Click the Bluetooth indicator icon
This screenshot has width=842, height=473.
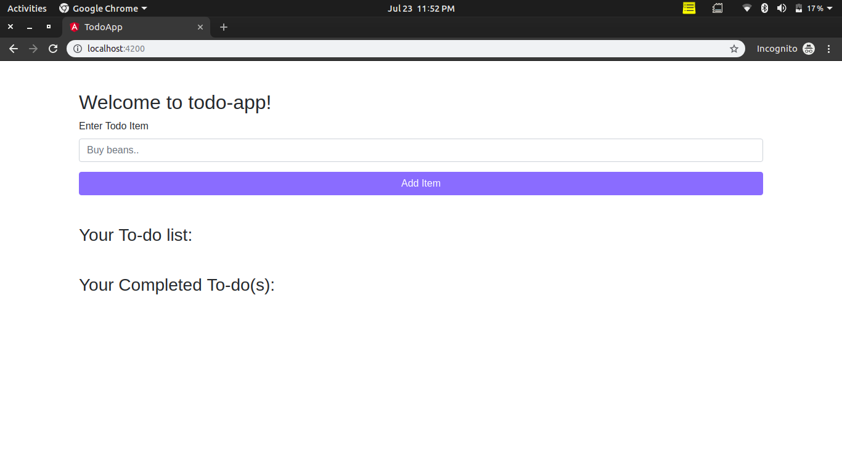tap(764, 8)
